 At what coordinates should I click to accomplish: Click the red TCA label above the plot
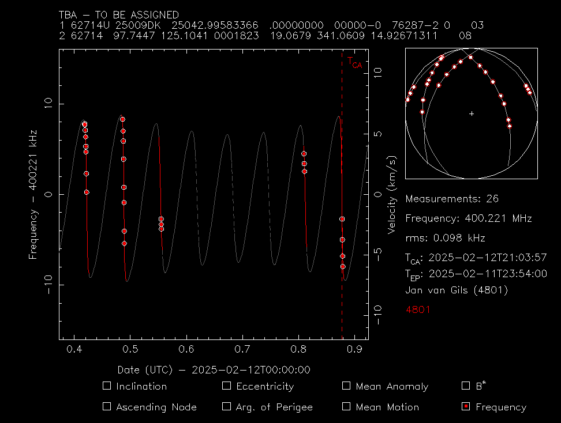(355, 63)
